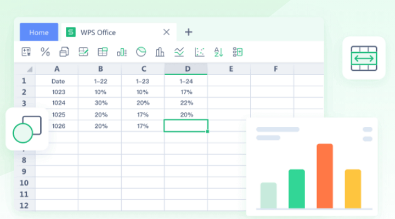Select column D header
Image resolution: width=395 pixels, height=219 pixels.
point(186,69)
